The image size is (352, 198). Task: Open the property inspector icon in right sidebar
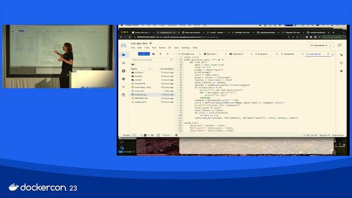[x=341, y=55]
